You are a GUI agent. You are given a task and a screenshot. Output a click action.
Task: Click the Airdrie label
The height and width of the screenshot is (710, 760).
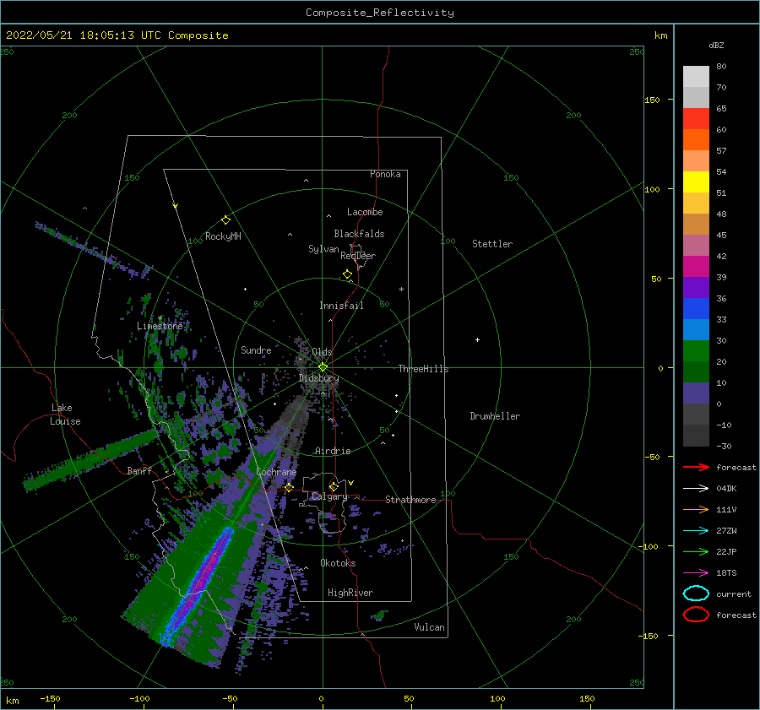point(333,451)
